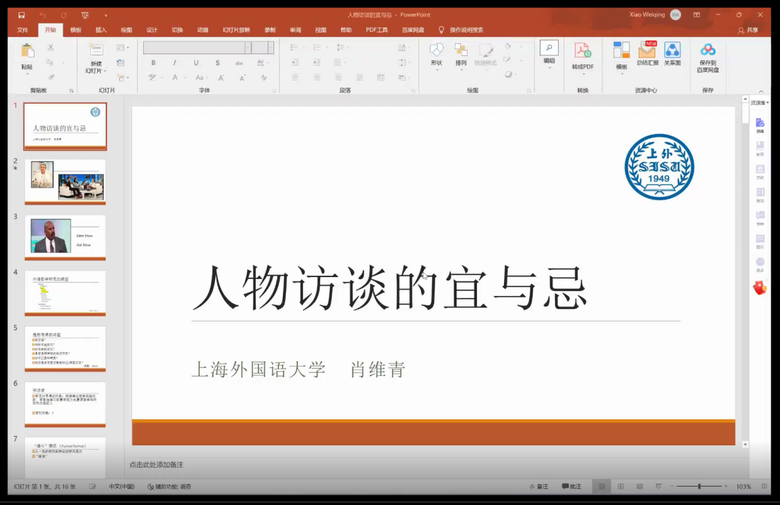This screenshot has height=505, width=780.
Task: Toggle the 批注 comments pane
Action: [571, 487]
